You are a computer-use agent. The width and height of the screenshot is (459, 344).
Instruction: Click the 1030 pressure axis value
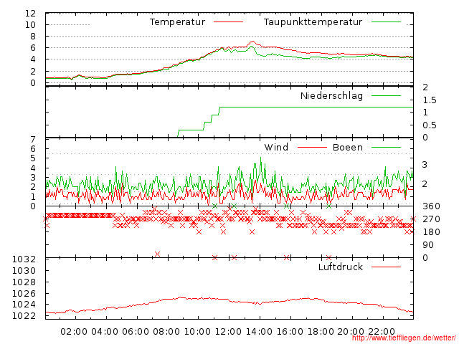tap(24, 271)
